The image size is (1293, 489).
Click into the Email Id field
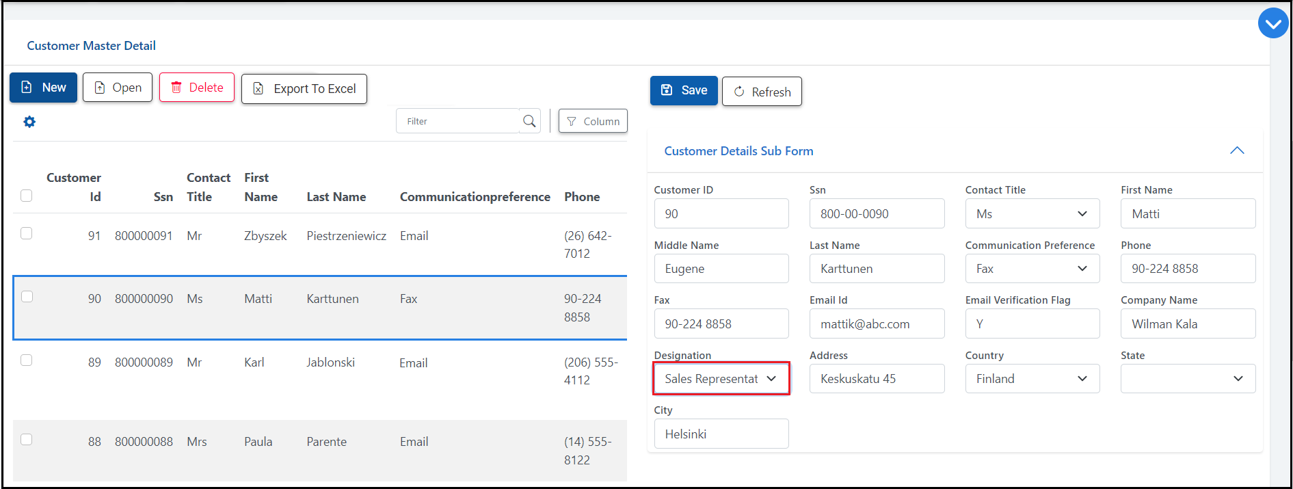point(877,324)
